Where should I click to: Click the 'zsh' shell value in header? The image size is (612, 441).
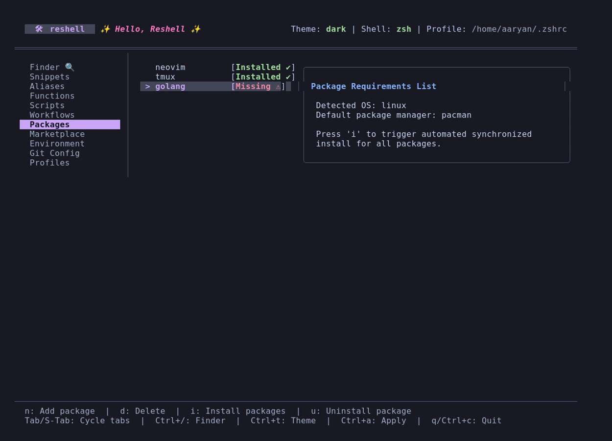click(404, 29)
